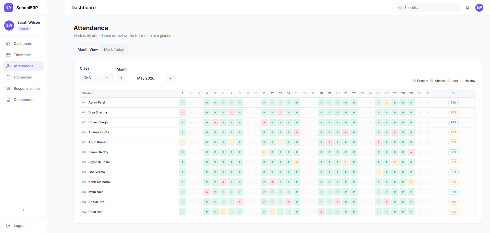Viewport: 490px width, 233px height.
Task: Click Kabir Malhotra's name
Action: pyautogui.click(x=99, y=182)
